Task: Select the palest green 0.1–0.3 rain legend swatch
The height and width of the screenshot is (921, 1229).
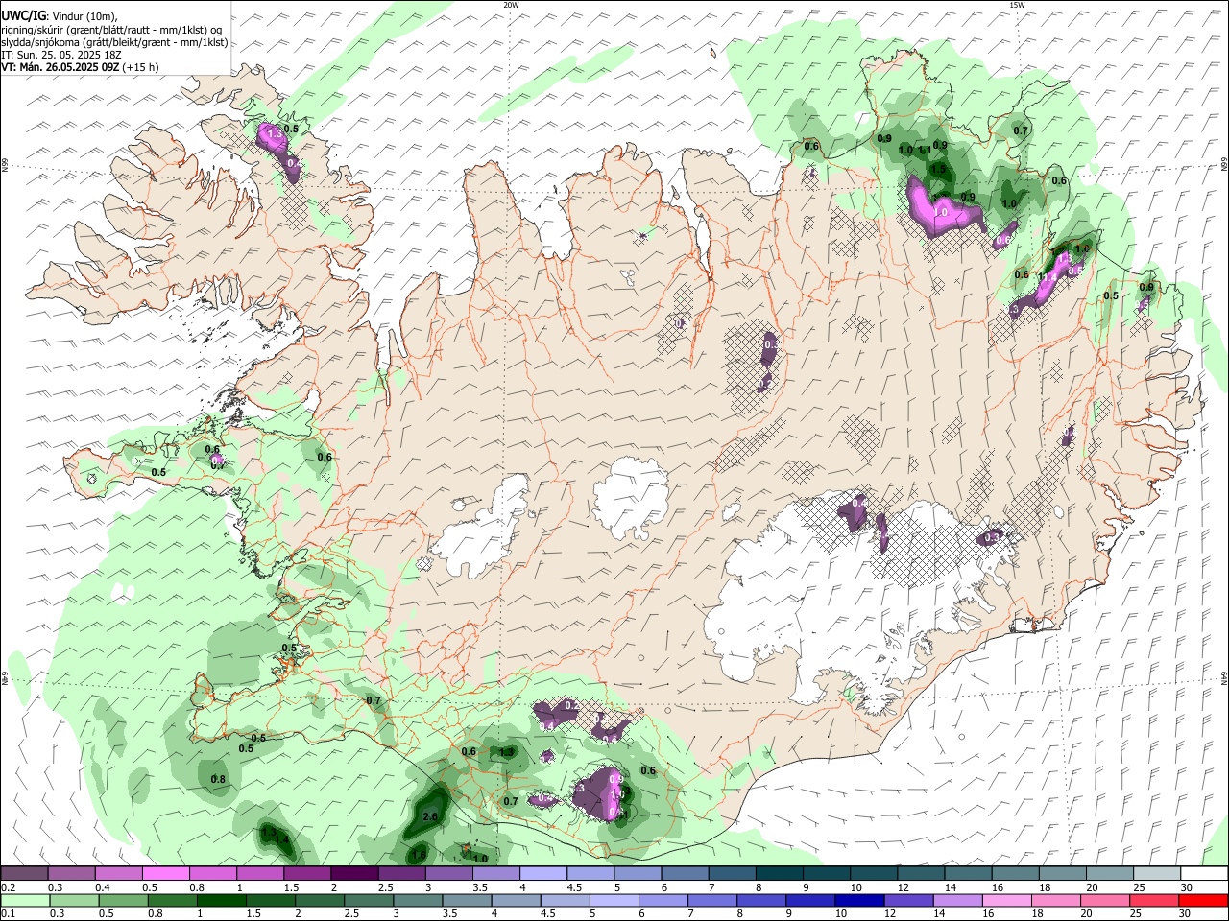Action: [24, 900]
